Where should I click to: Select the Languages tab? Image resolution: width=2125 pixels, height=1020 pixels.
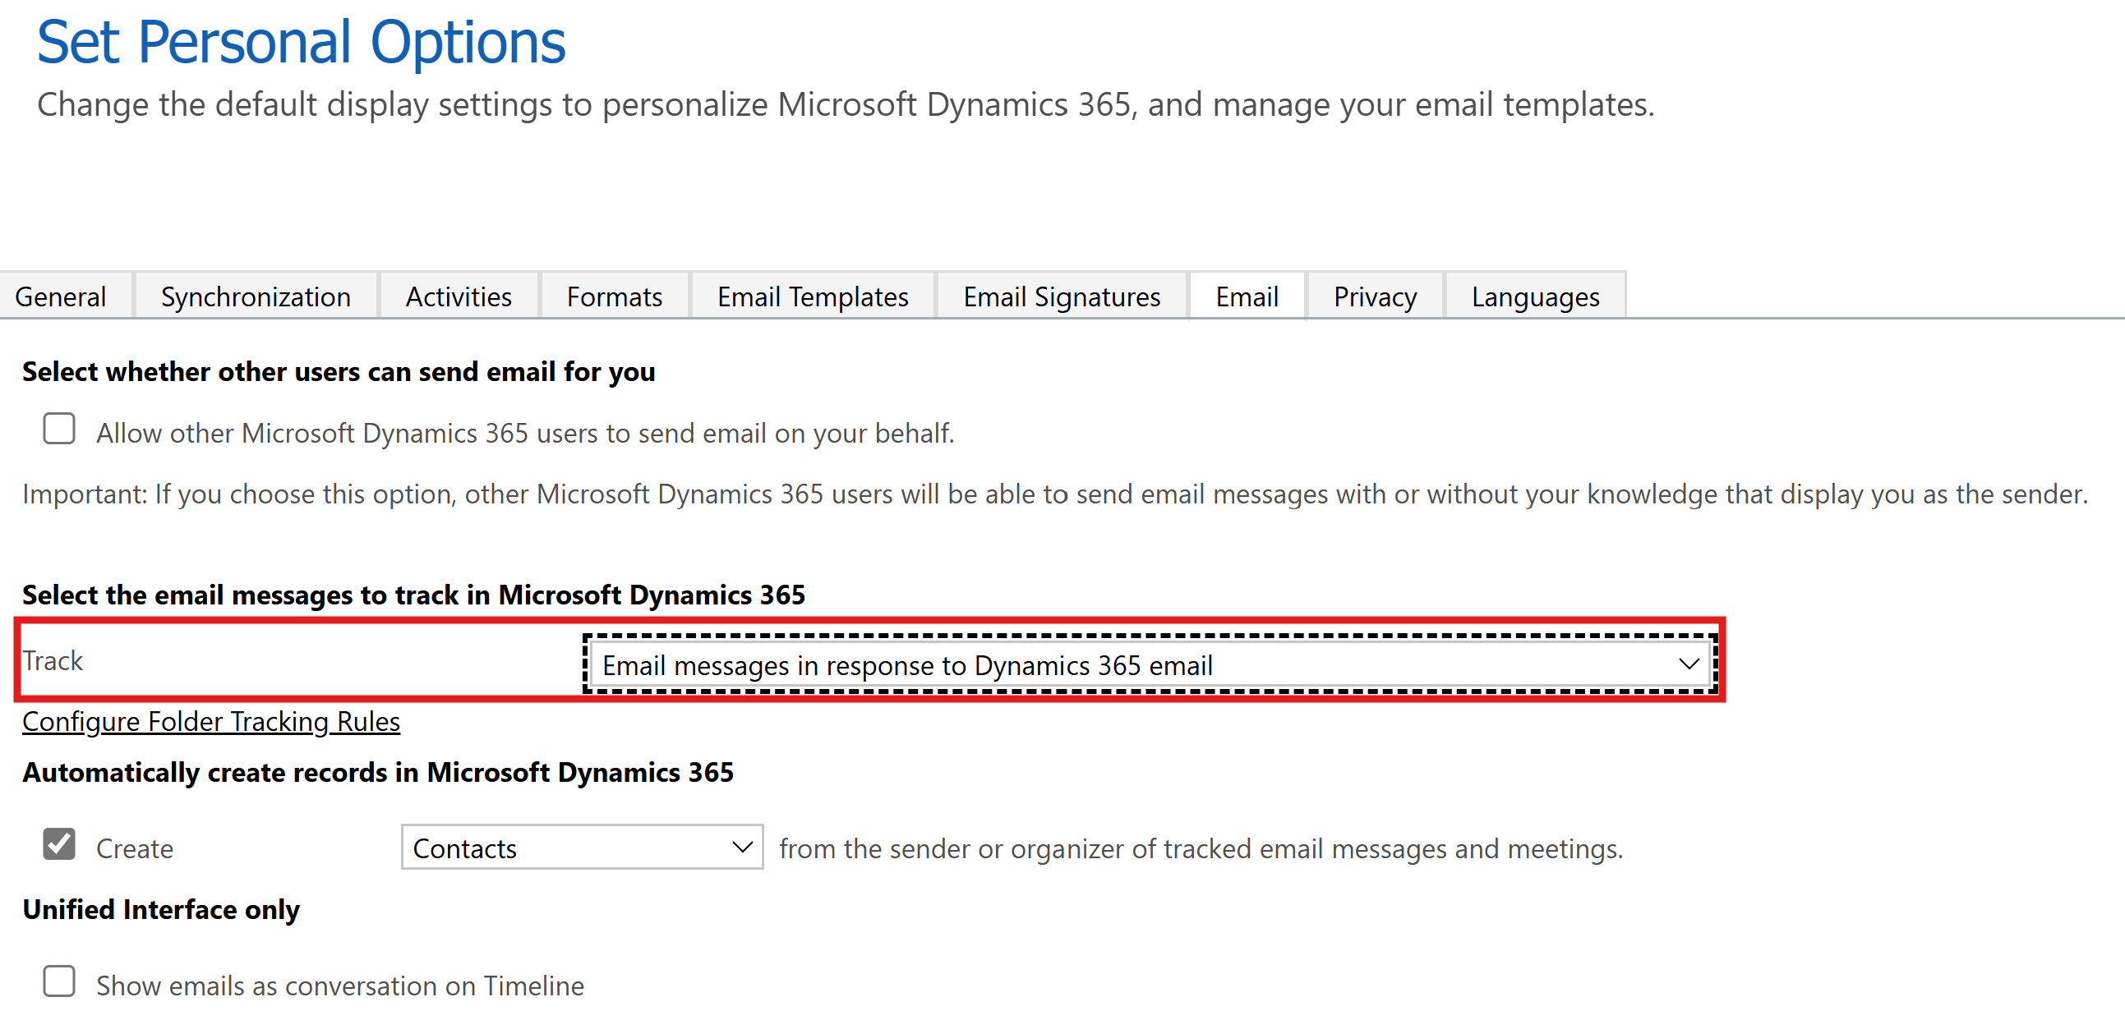1534,296
